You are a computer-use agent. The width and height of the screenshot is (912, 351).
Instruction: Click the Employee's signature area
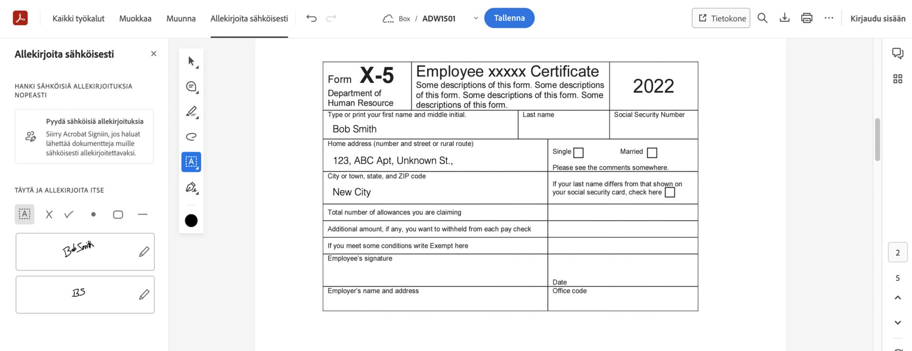(435, 270)
